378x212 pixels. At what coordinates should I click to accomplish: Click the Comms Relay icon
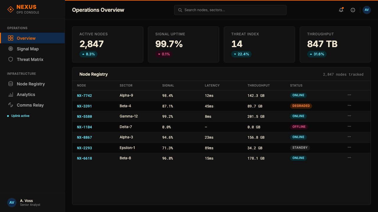click(11, 105)
